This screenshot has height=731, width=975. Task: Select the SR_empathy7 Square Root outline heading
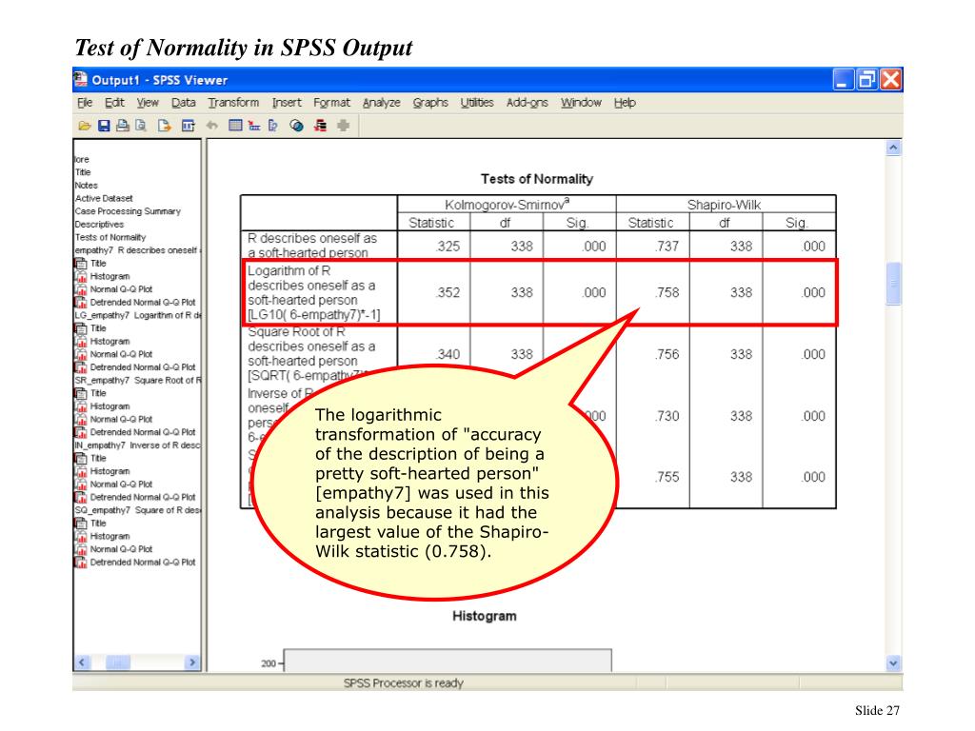(x=138, y=381)
